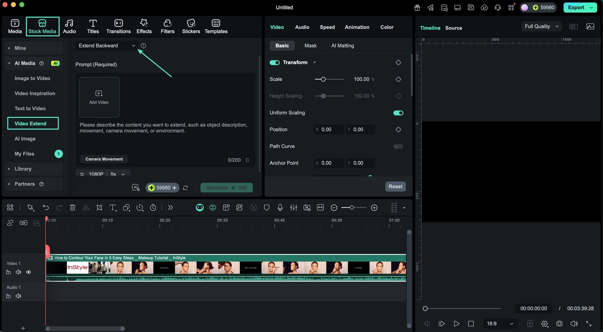Open the Effects panel
Viewport: 603px width, 332px height.
click(x=144, y=26)
